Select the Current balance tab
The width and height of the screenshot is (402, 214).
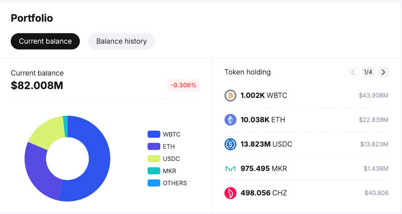(x=45, y=41)
